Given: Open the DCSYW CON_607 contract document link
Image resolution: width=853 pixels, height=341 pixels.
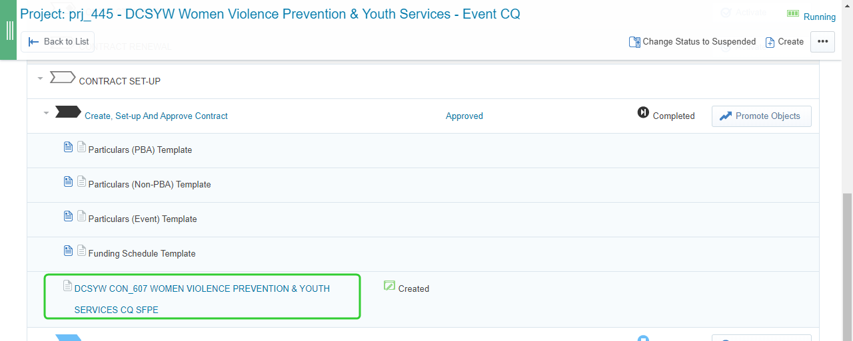Looking at the screenshot, I should 202,299.
